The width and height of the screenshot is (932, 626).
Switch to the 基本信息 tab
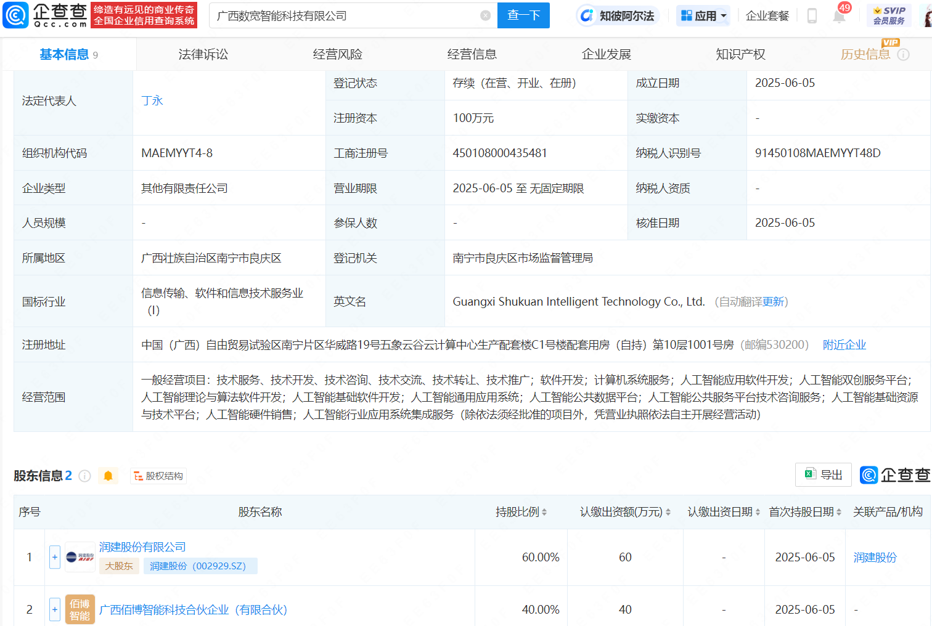(x=68, y=54)
